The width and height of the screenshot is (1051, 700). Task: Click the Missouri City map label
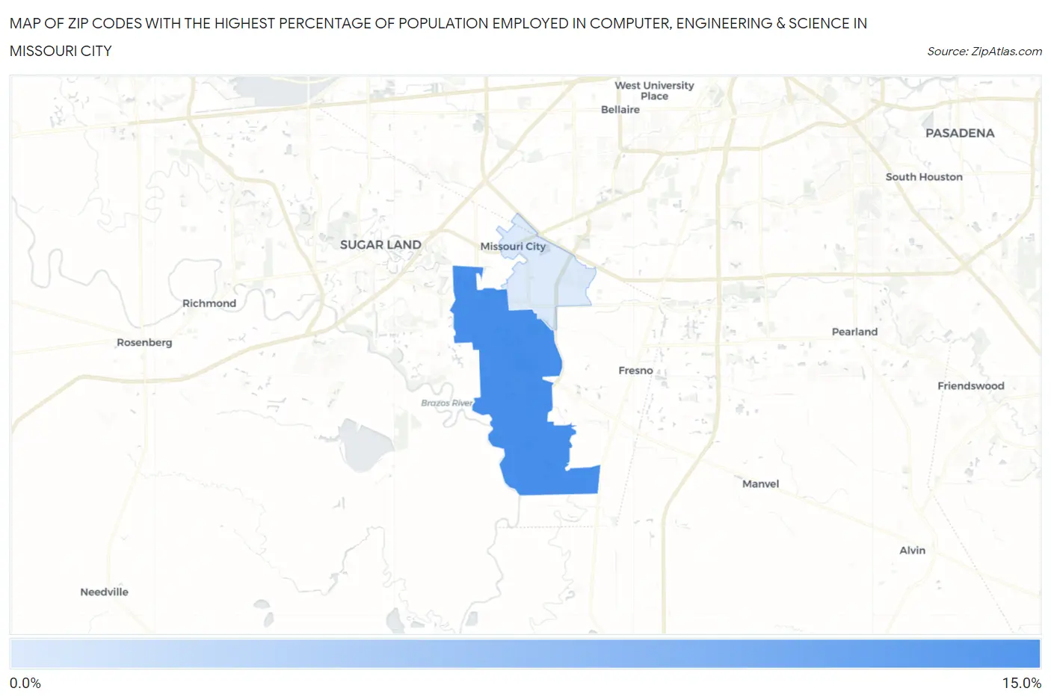513,247
